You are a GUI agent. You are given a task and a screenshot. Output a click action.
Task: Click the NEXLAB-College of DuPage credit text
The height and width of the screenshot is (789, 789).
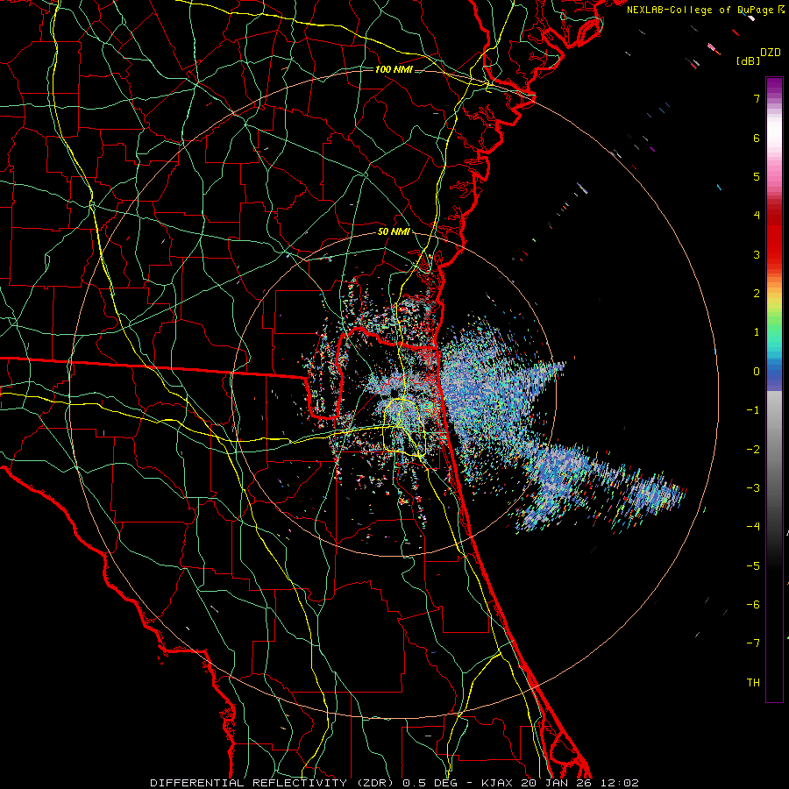point(700,10)
